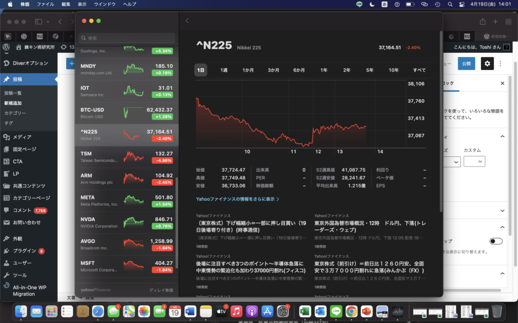
Task: Toggle the BTC-USD change badge display
Action: click(x=162, y=117)
